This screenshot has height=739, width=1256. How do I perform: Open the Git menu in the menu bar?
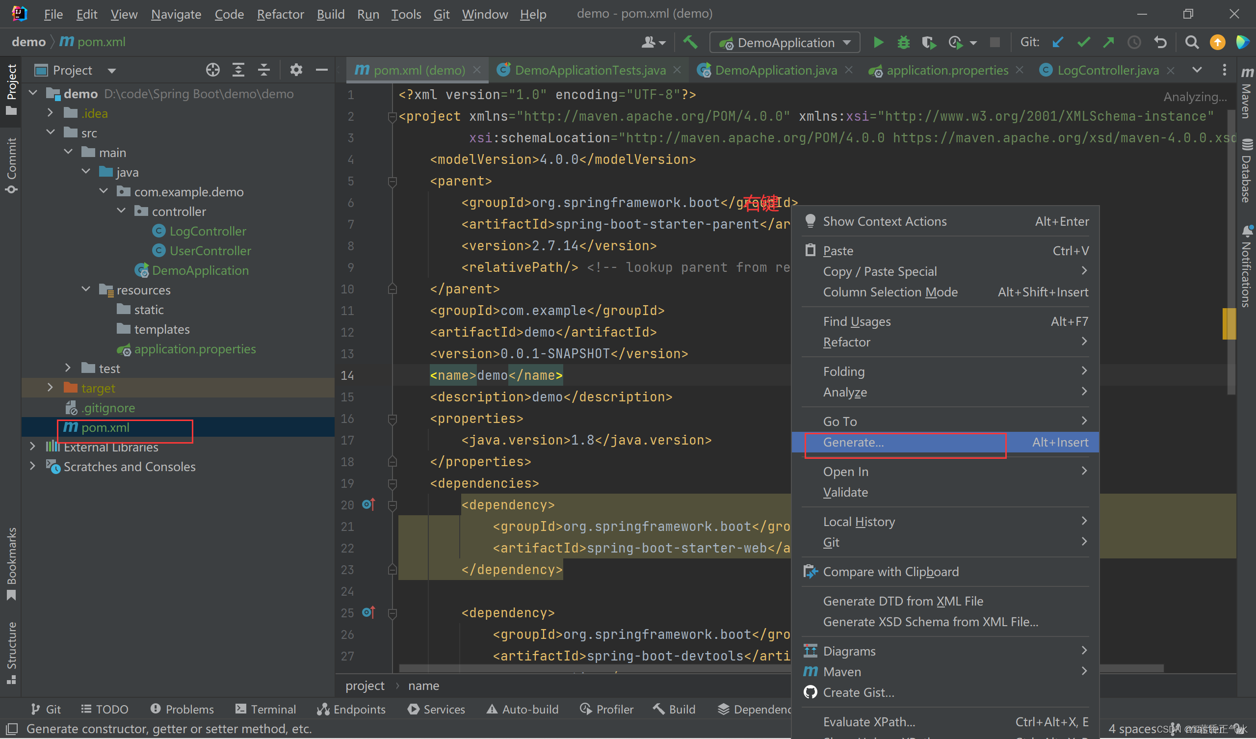(441, 14)
